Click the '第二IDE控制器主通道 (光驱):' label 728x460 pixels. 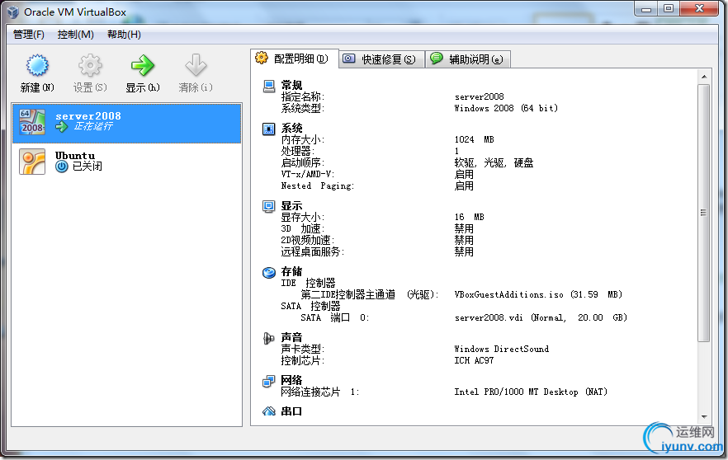pyautogui.click(x=370, y=295)
